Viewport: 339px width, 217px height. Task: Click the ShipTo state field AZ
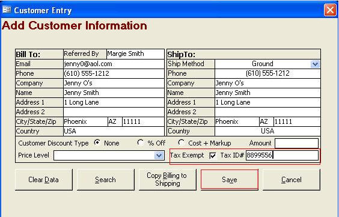[266, 121]
